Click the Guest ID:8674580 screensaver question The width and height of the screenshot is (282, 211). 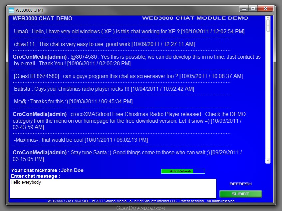(128, 76)
